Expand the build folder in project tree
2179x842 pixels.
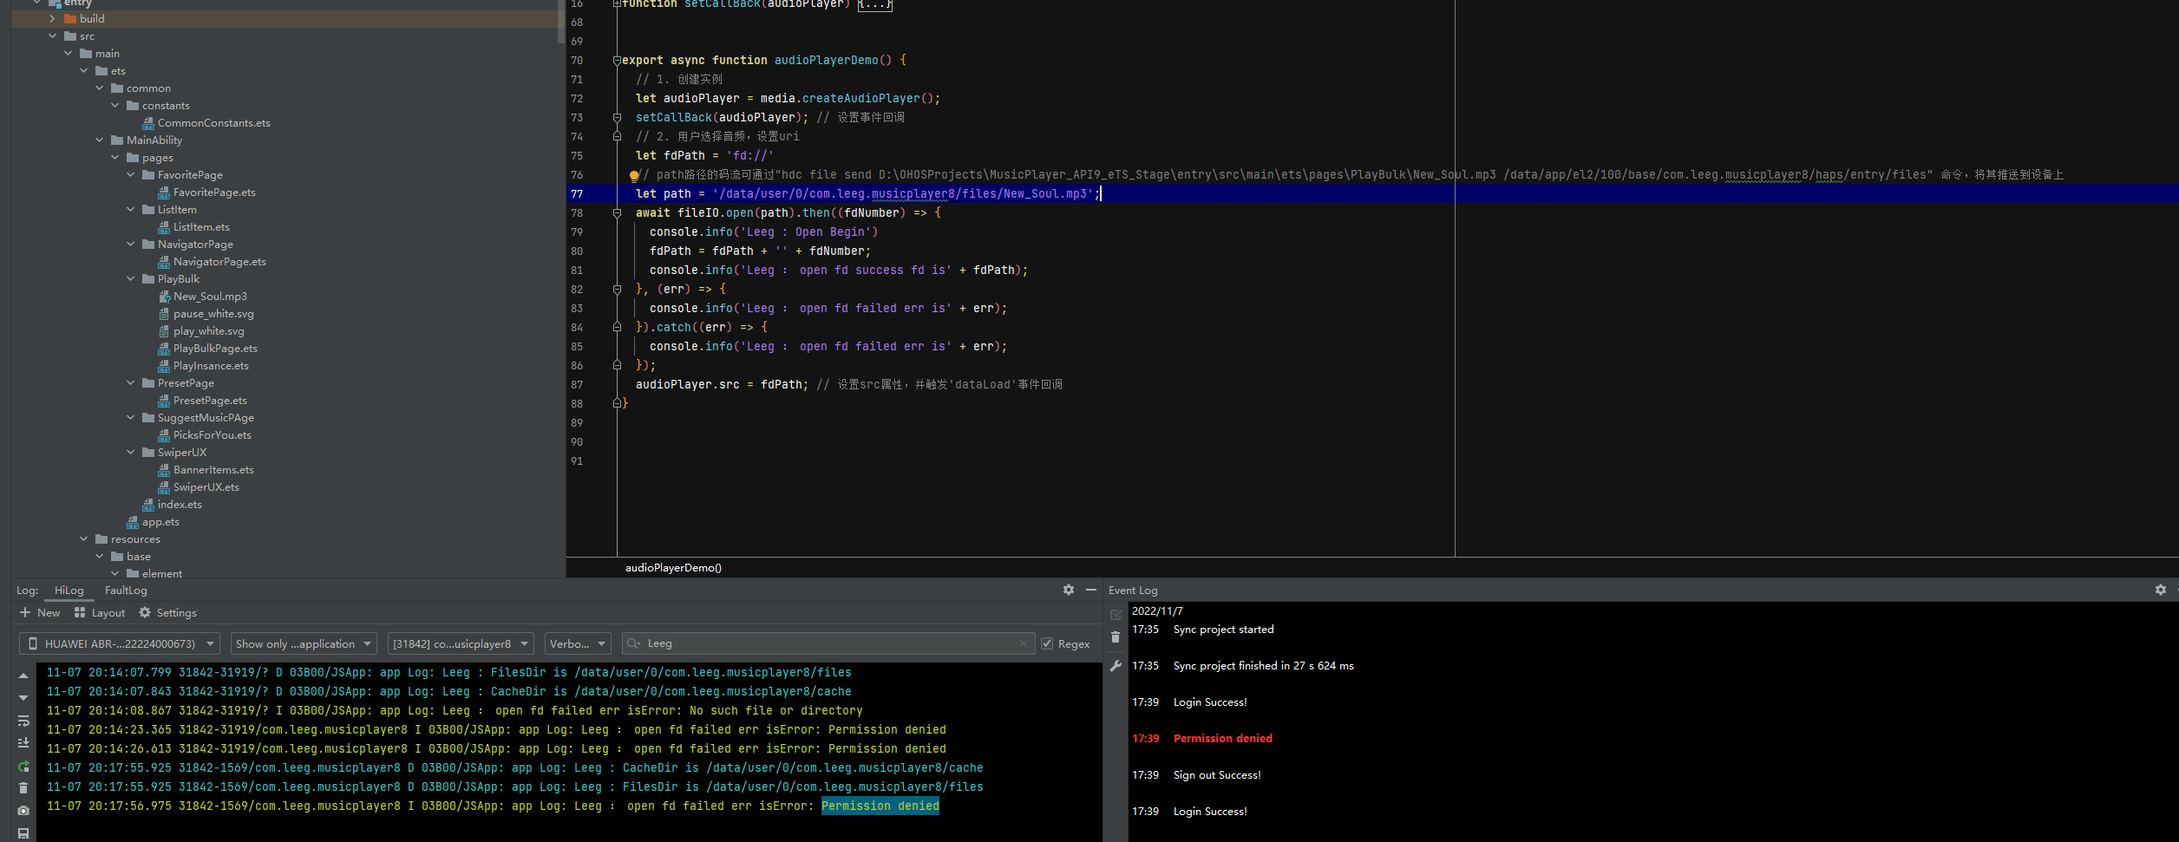pos(52,19)
